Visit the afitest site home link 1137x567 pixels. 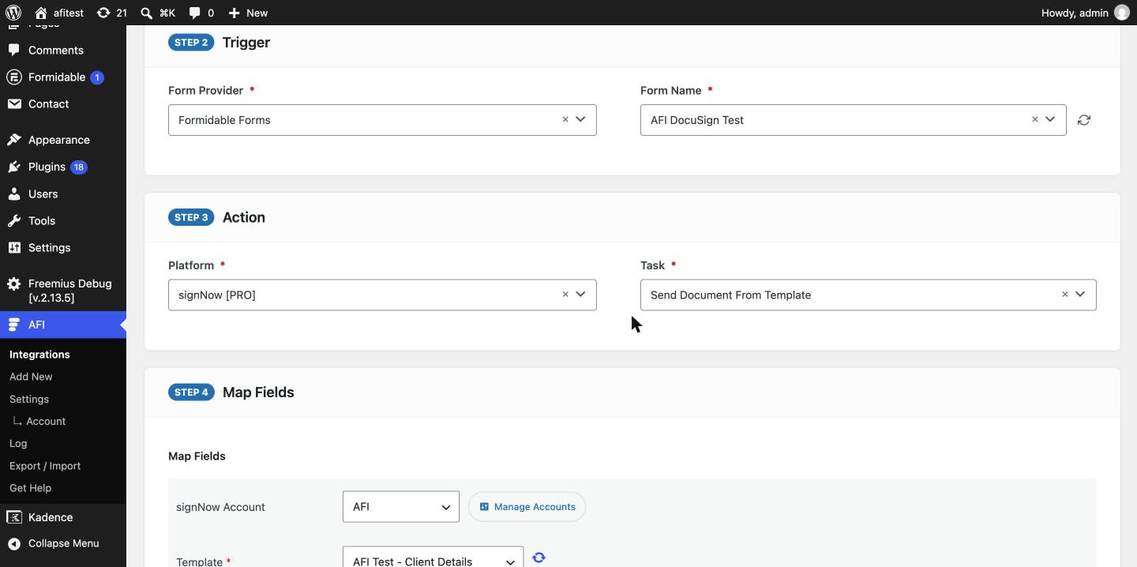[x=59, y=13]
